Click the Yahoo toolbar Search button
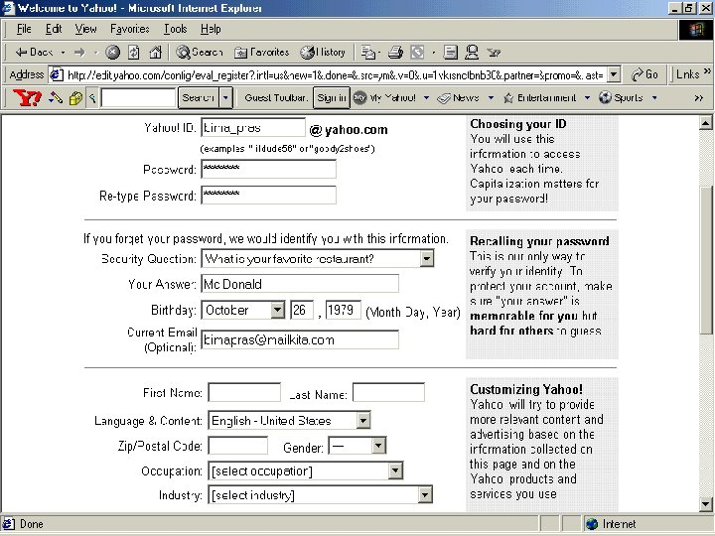The image size is (715, 536). (199, 97)
